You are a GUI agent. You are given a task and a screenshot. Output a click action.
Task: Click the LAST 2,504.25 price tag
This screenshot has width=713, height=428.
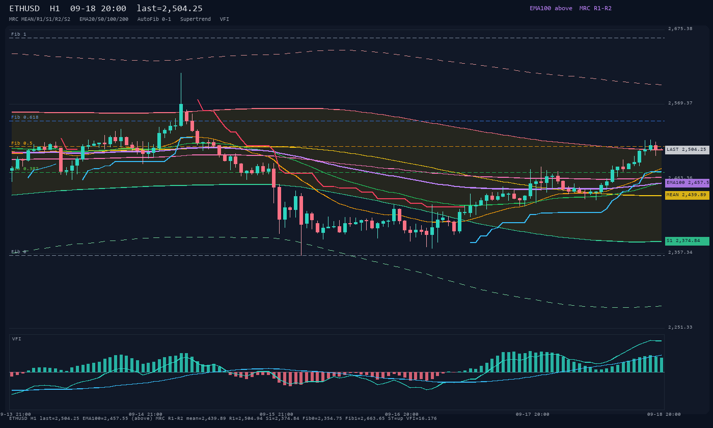[x=687, y=150]
